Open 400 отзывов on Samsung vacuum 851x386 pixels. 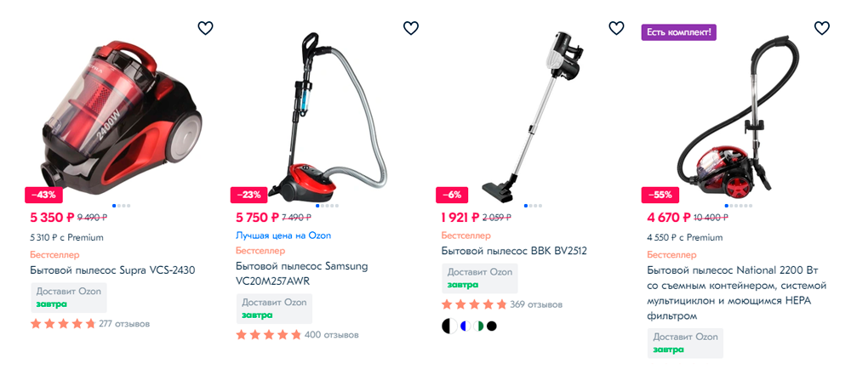click(x=332, y=335)
